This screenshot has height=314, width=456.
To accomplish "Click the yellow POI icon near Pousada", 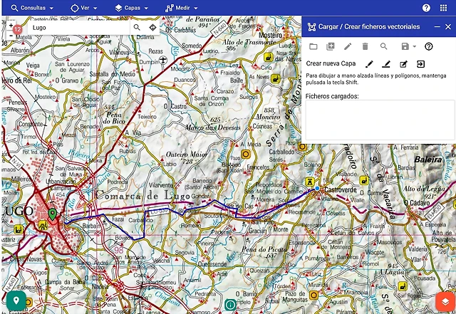I will click(402, 286).
